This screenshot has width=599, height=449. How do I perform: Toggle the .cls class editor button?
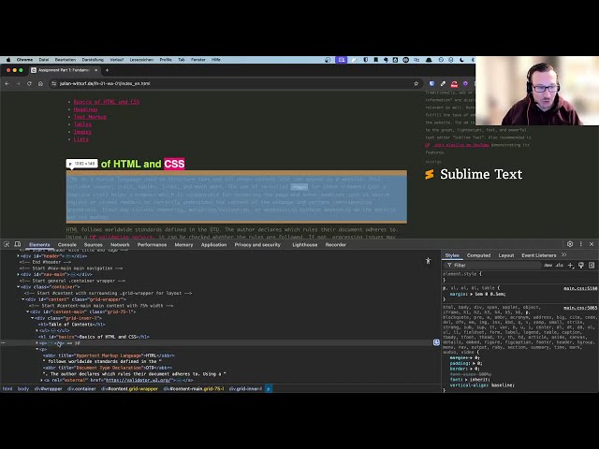tap(560, 265)
